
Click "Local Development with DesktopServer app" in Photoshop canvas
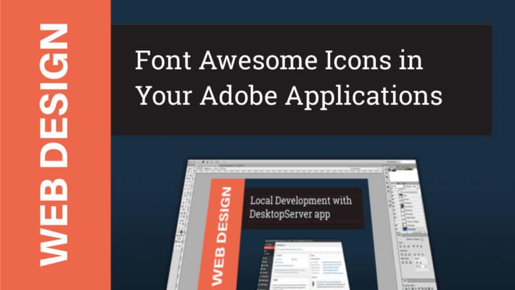click(x=300, y=207)
